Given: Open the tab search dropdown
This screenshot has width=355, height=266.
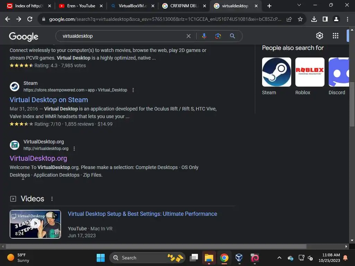Looking at the screenshot, I should point(299,5).
